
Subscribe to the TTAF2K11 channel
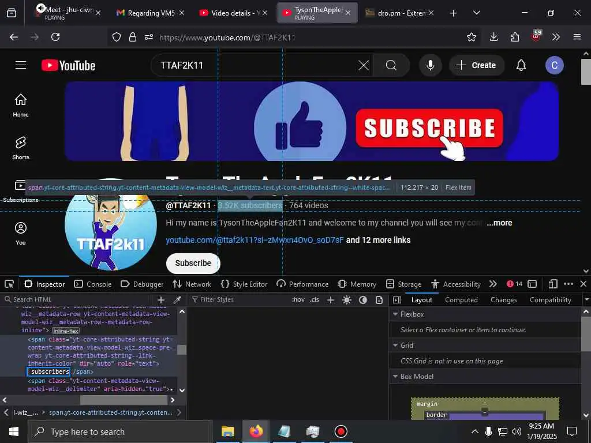pyautogui.click(x=193, y=263)
